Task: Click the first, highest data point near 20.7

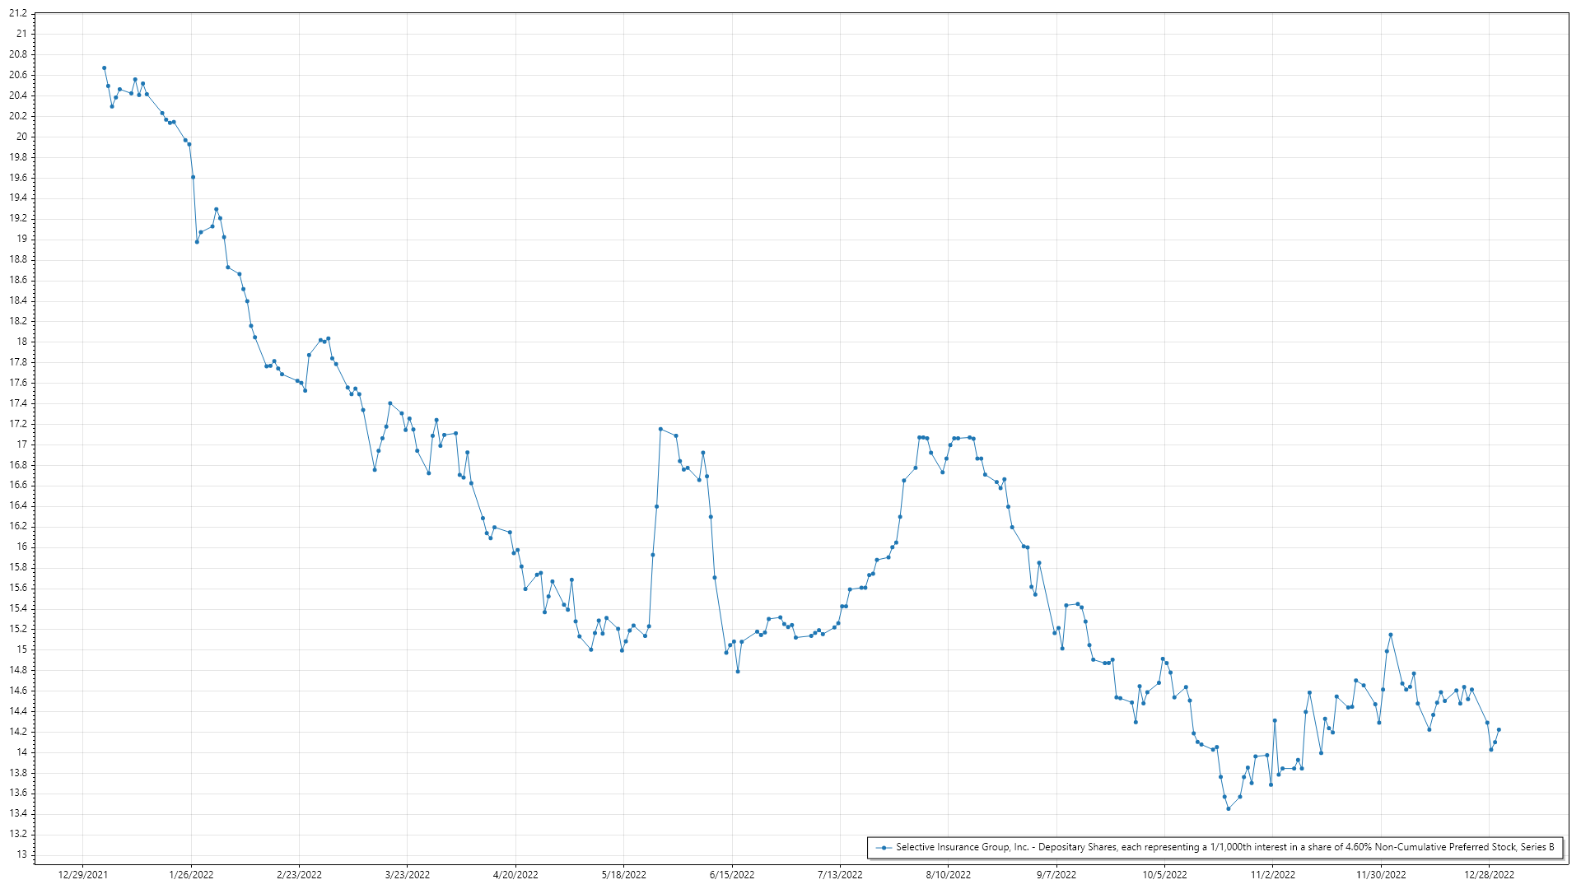Action: (x=104, y=67)
